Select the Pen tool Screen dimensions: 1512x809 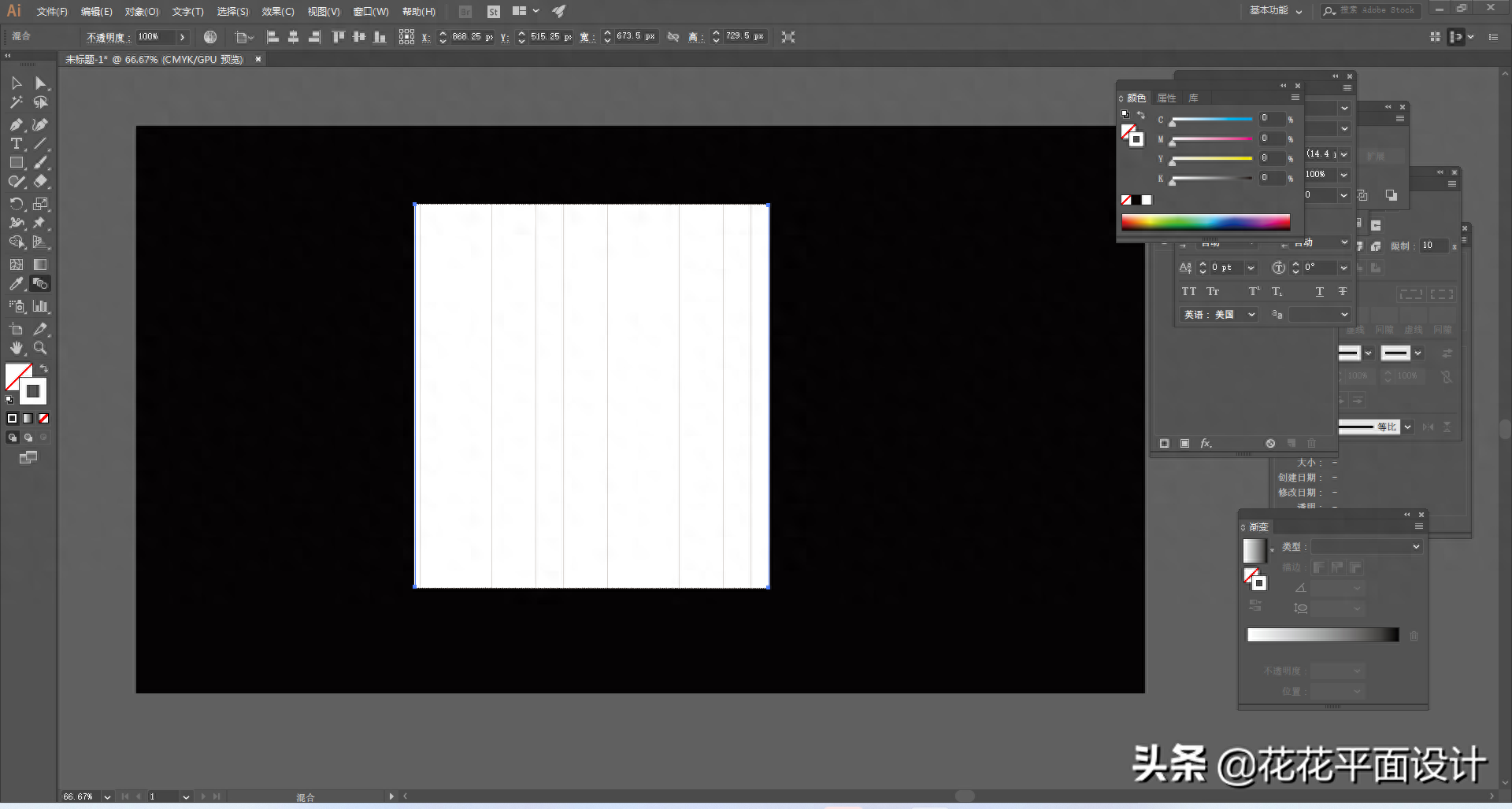click(16, 124)
